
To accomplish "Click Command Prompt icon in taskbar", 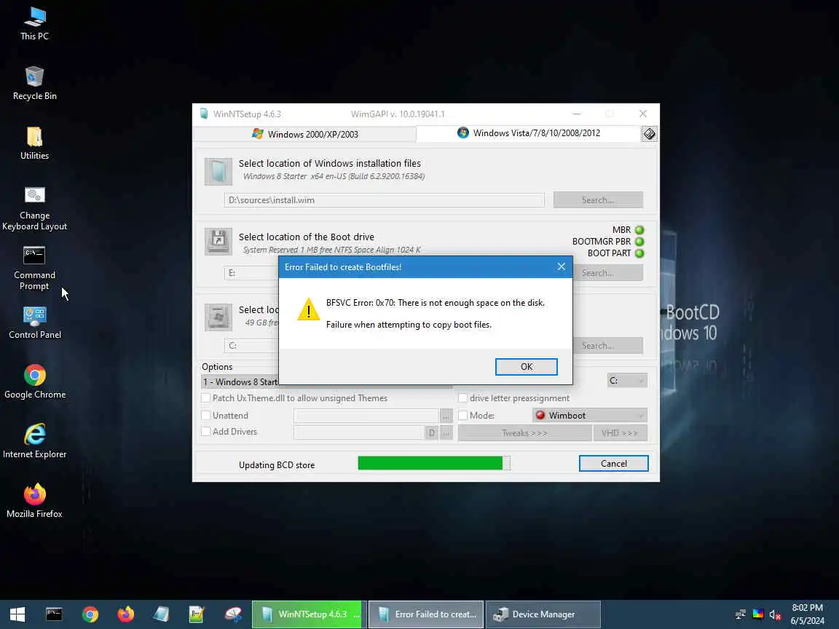I will coord(54,614).
